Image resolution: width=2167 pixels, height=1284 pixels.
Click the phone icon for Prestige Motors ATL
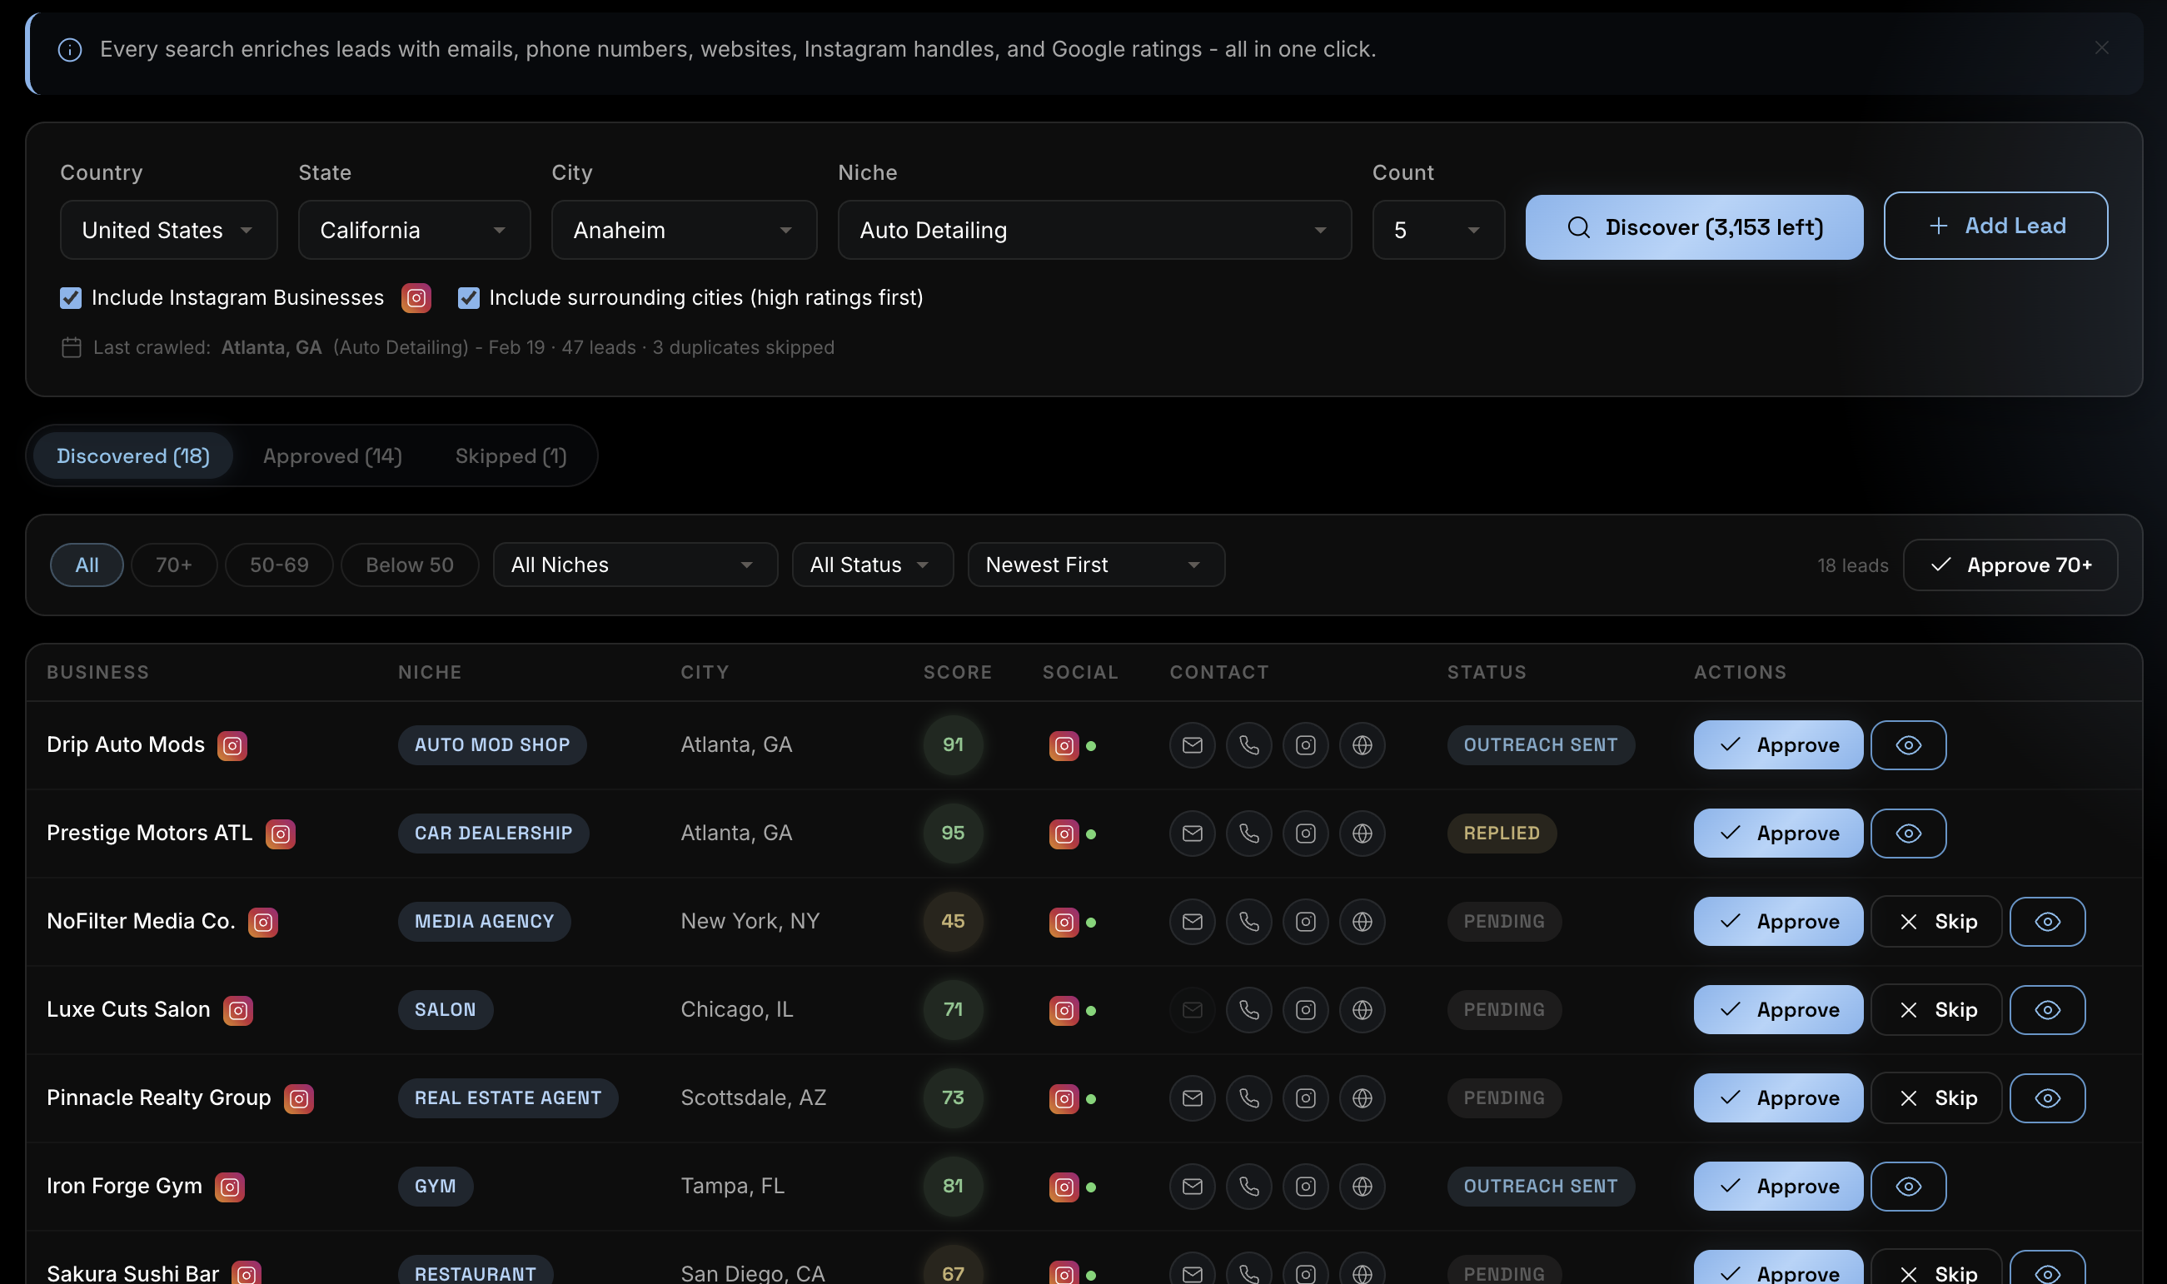point(1248,834)
